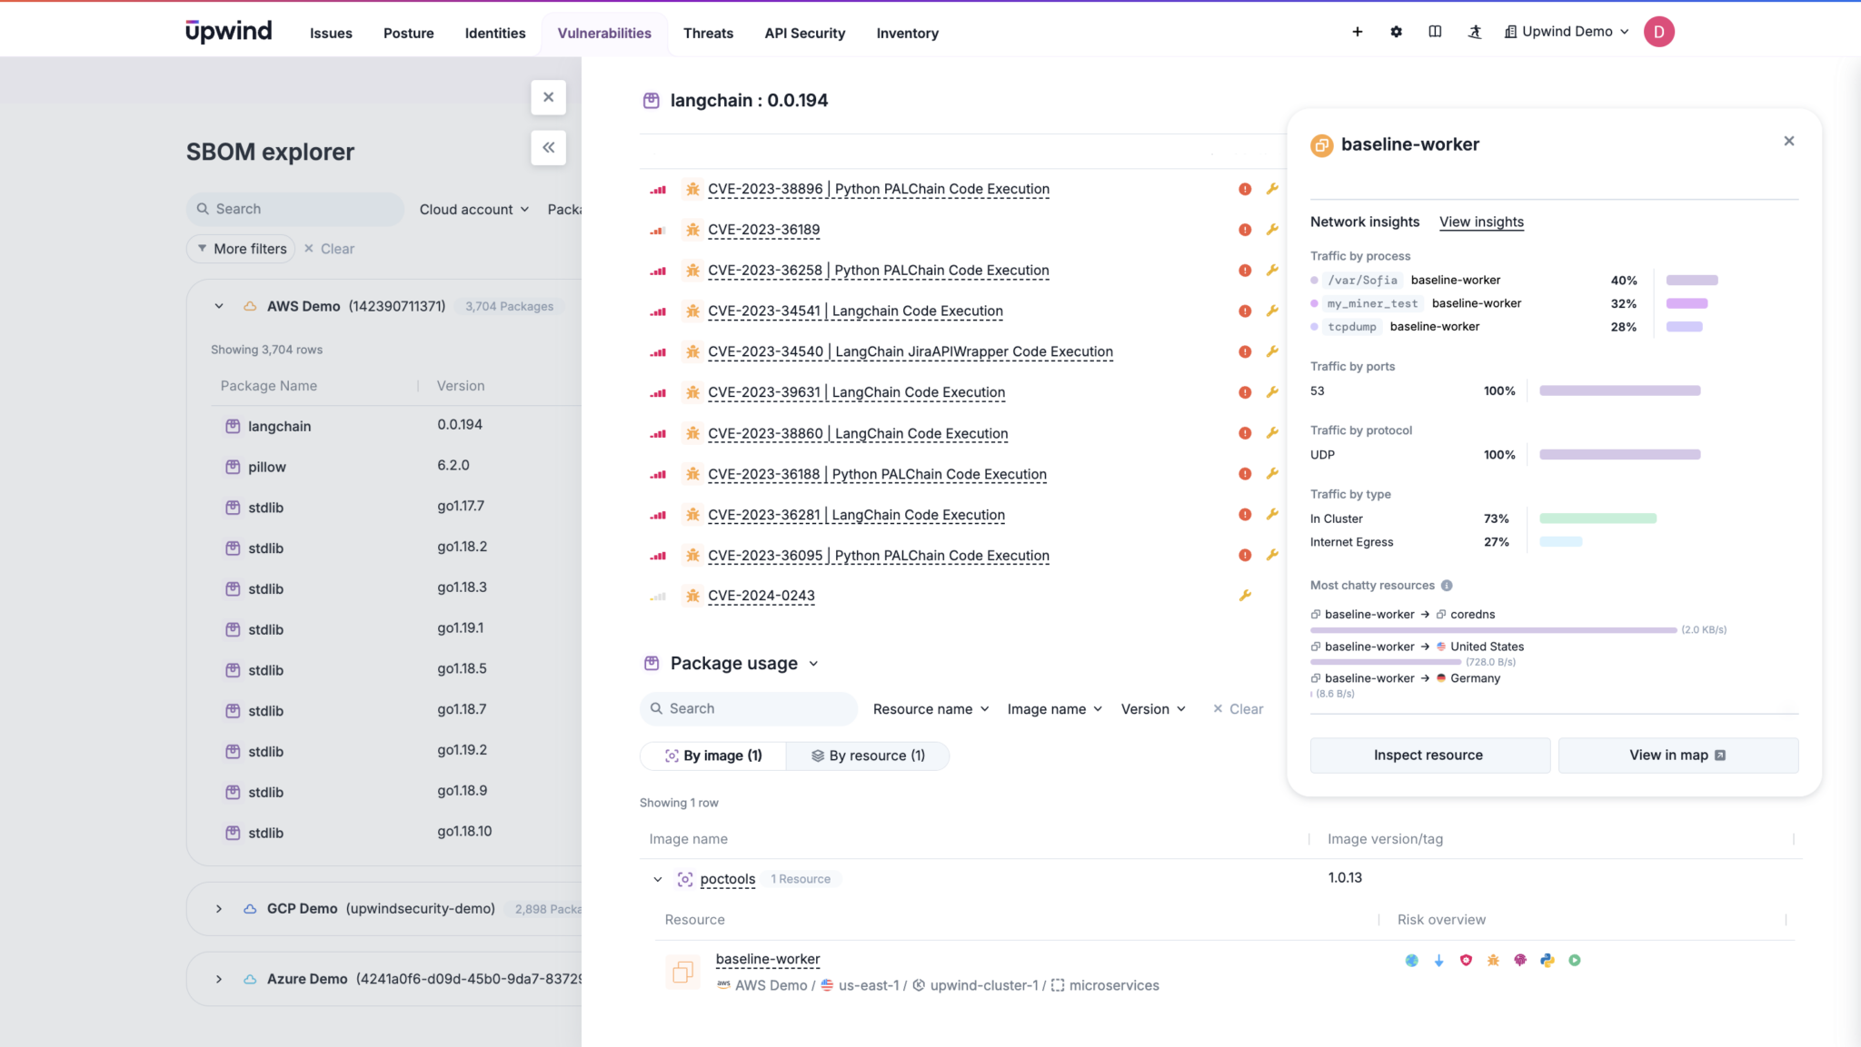Click the onboarding surfer icon in the header
The height and width of the screenshot is (1047, 1861).
pos(1475,31)
